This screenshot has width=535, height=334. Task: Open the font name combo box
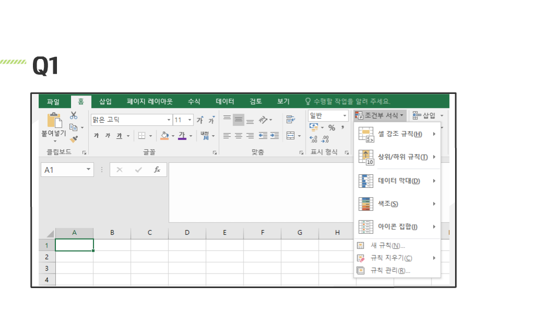(131, 120)
